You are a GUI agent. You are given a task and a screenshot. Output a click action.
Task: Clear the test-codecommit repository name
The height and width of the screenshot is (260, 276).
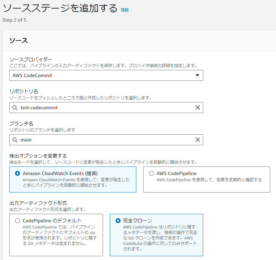point(197,108)
